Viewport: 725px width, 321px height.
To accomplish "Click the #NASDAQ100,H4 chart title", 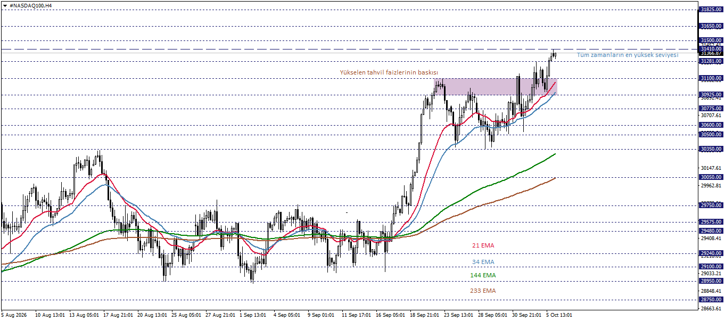I will click(x=31, y=5).
